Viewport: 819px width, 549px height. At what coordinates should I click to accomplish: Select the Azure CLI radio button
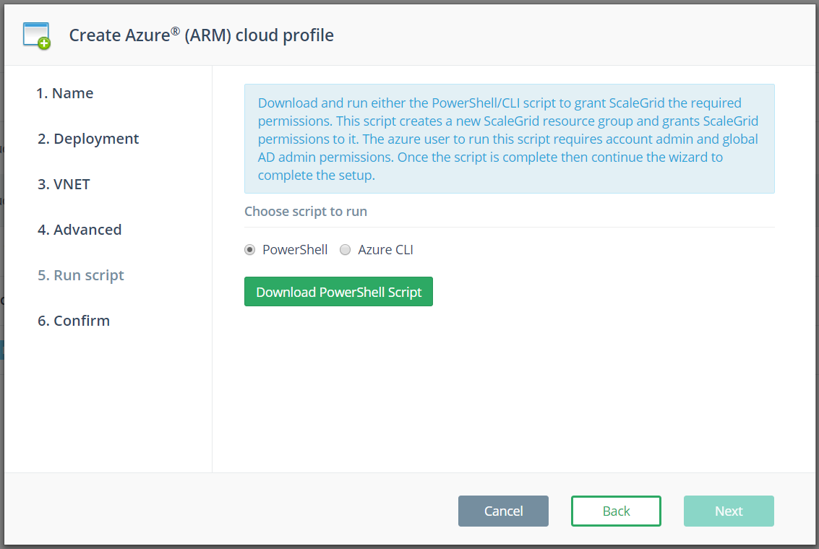coord(345,249)
